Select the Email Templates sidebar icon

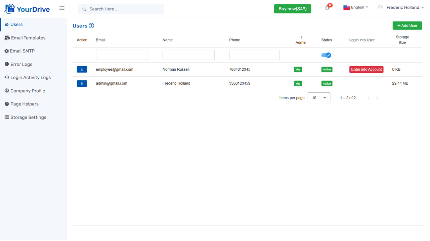[6, 37]
